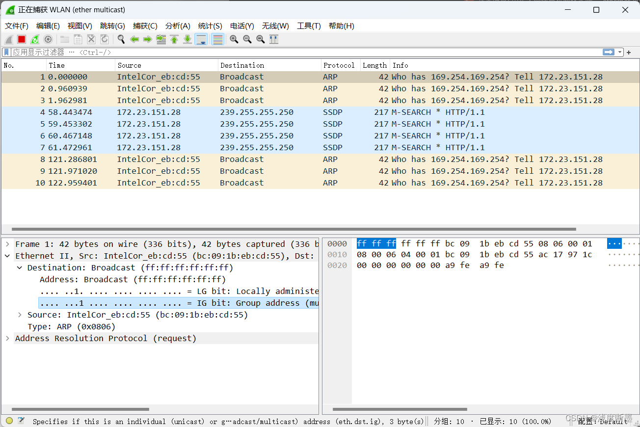The width and height of the screenshot is (640, 427).
Task: Collapse the Destination: Broadcast node
Action: click(x=20, y=267)
